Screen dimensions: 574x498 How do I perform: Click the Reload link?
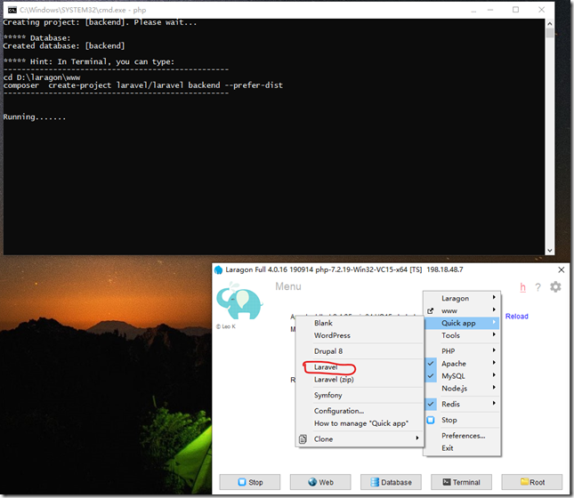point(516,317)
